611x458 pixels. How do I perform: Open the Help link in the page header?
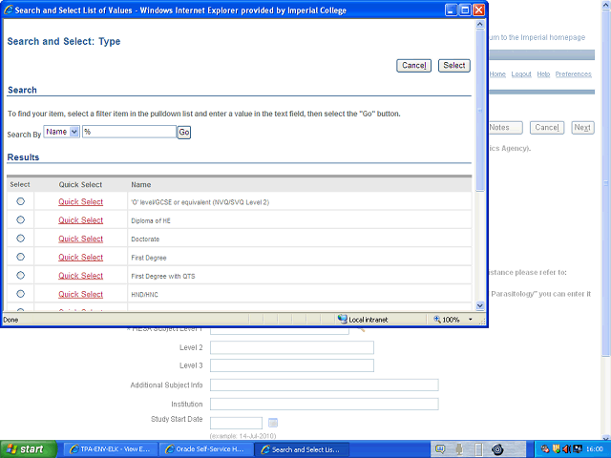point(543,74)
